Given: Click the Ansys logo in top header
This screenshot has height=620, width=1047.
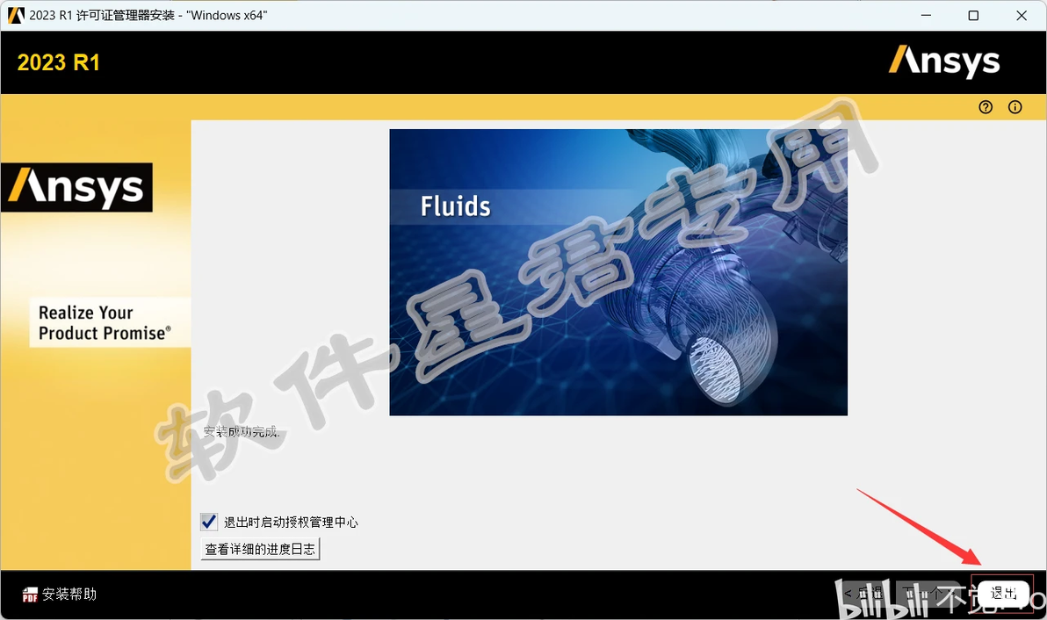Looking at the screenshot, I should coord(944,61).
